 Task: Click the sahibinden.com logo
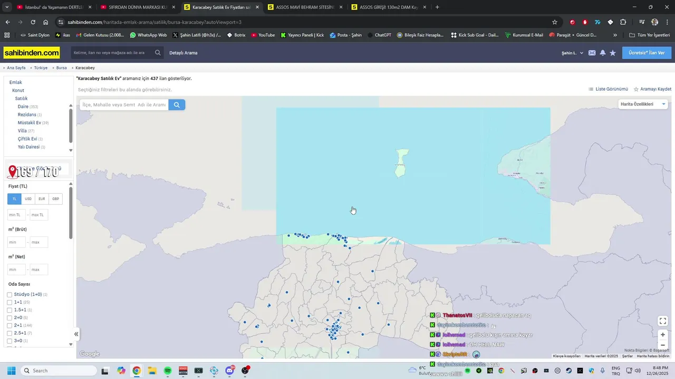click(32, 53)
